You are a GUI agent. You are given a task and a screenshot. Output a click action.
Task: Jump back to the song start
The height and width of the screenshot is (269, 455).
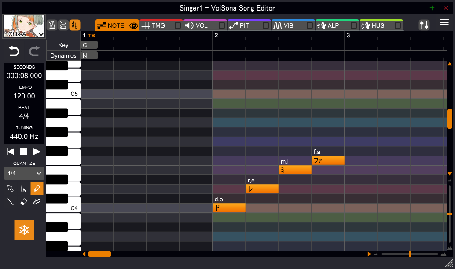point(11,152)
